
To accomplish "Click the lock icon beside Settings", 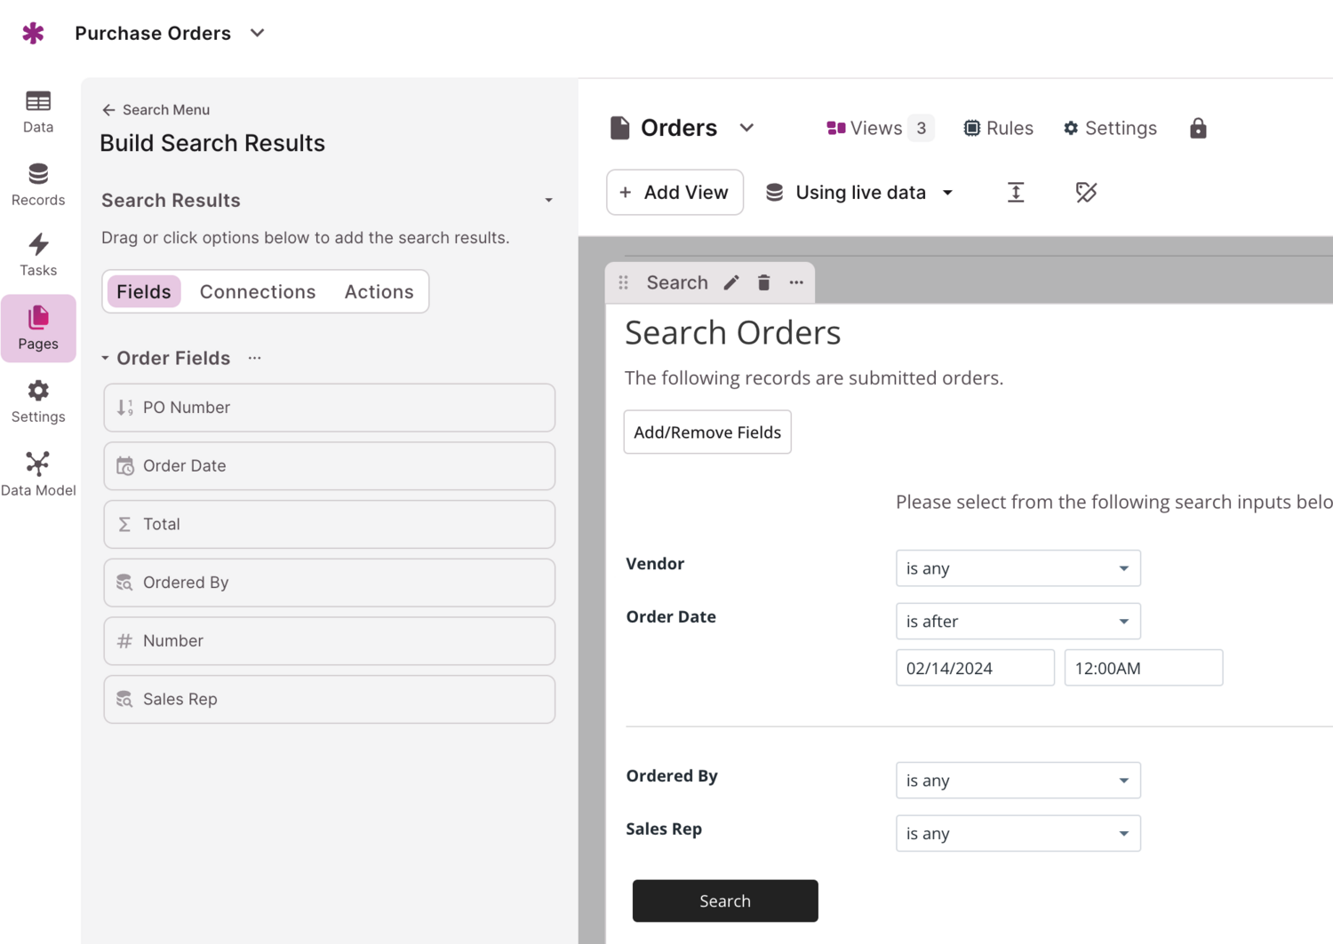I will (1198, 128).
